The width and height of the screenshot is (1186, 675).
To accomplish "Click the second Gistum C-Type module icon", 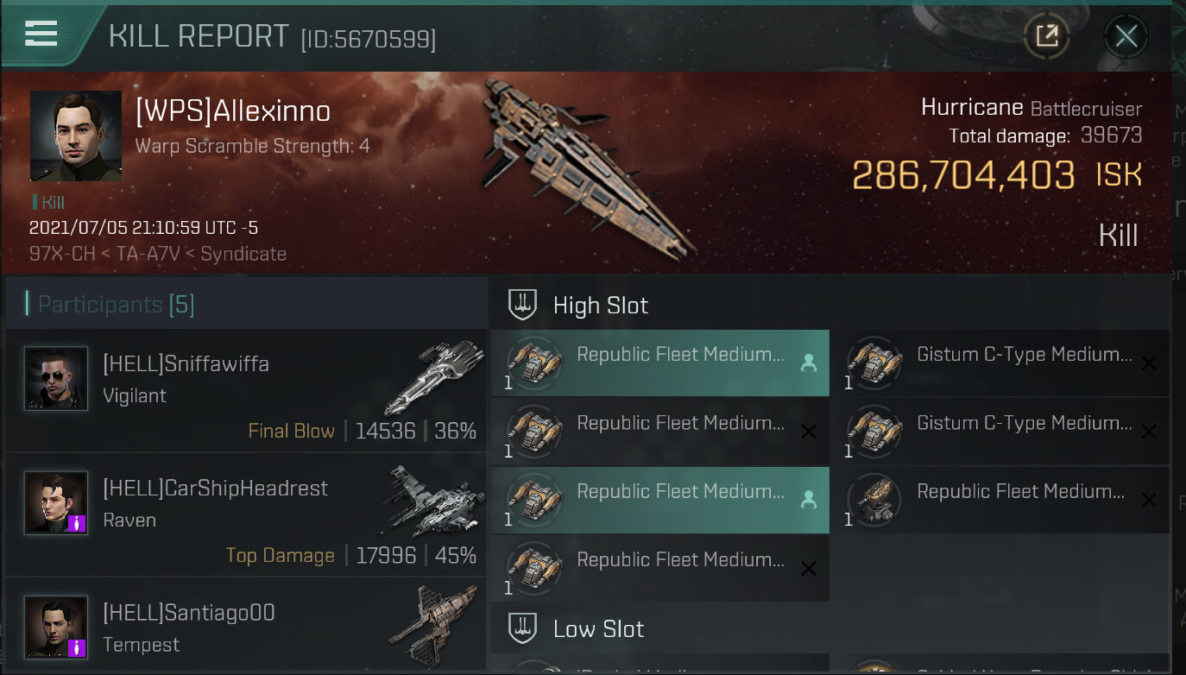I will point(874,432).
